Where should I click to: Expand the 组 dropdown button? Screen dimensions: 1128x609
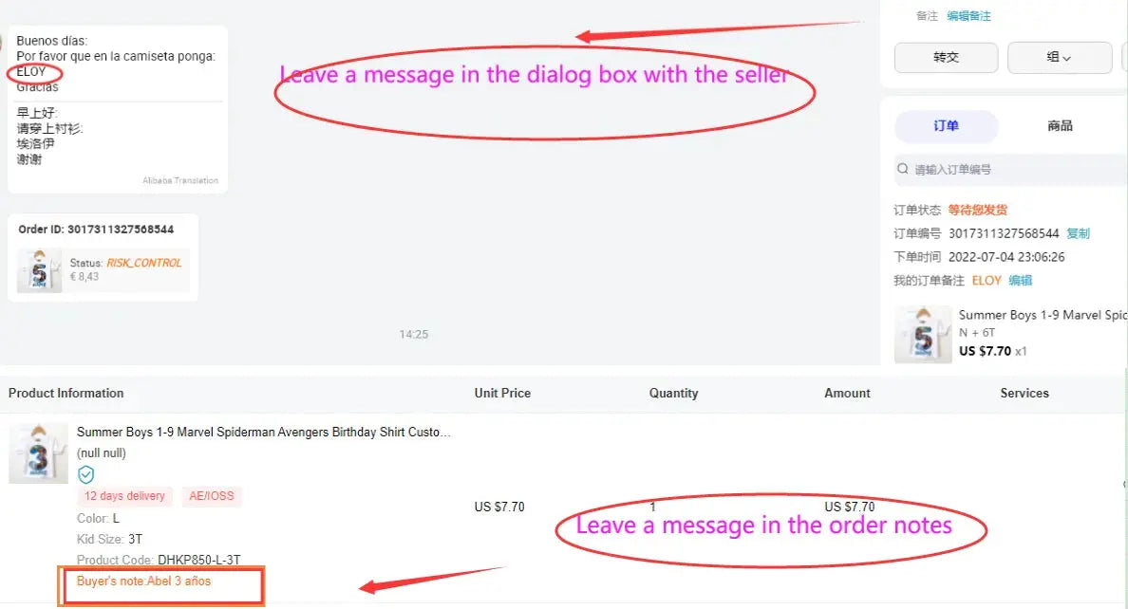coord(1059,58)
